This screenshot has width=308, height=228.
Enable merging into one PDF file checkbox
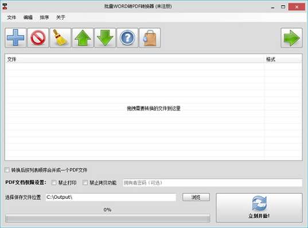(7, 170)
